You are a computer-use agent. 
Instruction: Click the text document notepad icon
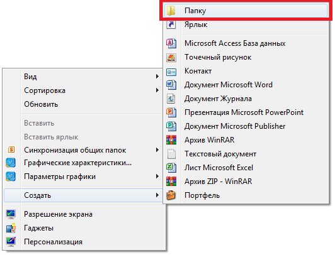tap(171, 154)
